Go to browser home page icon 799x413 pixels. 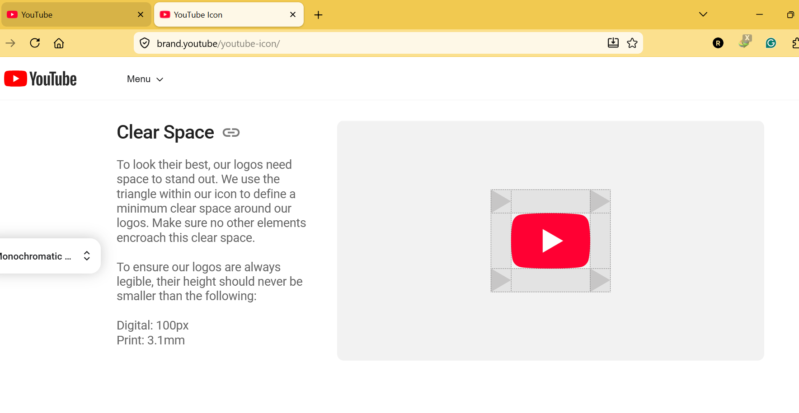59,43
